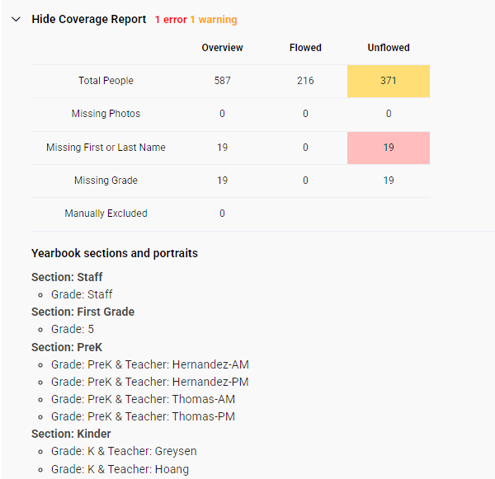This screenshot has height=479, width=495.
Task: Click the Missing Grade row label
Action: tap(106, 181)
